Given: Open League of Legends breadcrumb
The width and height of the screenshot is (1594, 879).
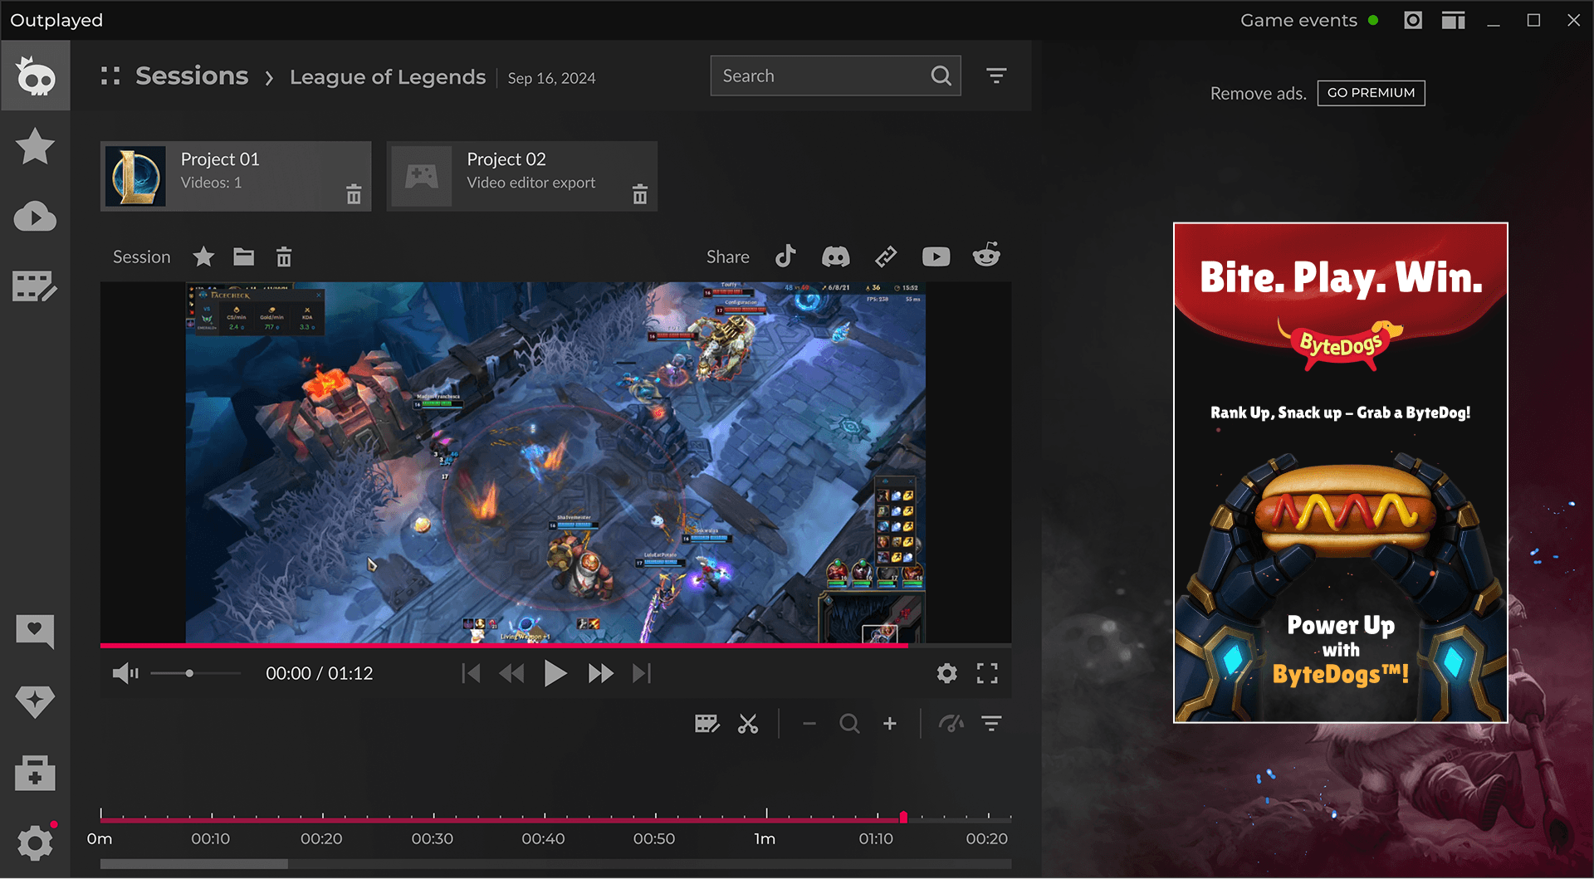Looking at the screenshot, I should click(388, 77).
